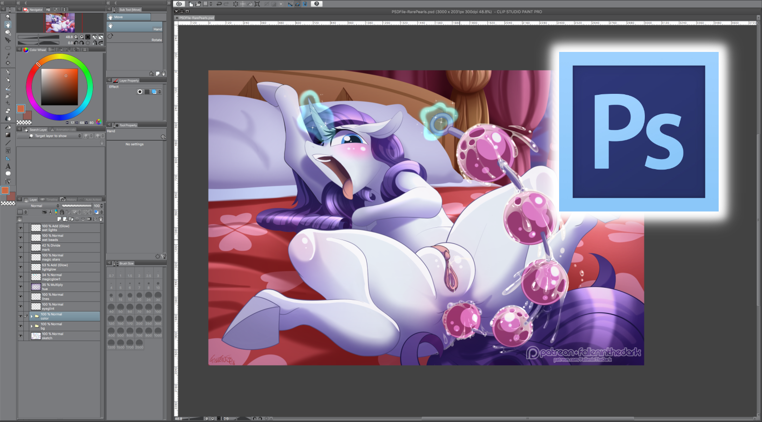This screenshot has width=762, height=422.
Task: Hide the 'lines' layer
Action: (20, 297)
